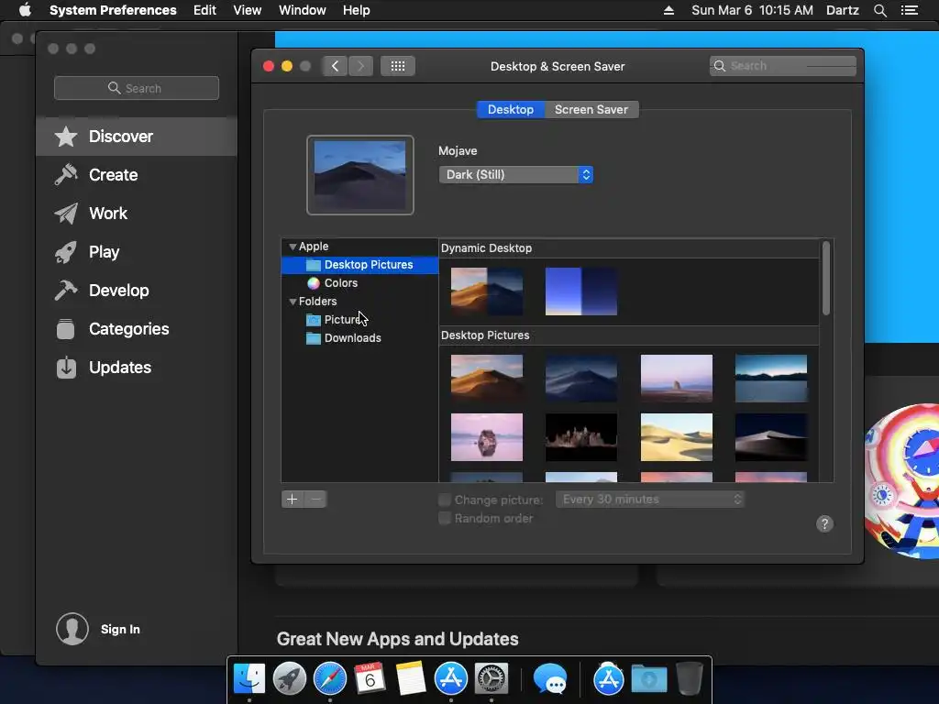
Task: Go forward in System Preferences
Action: (x=360, y=66)
